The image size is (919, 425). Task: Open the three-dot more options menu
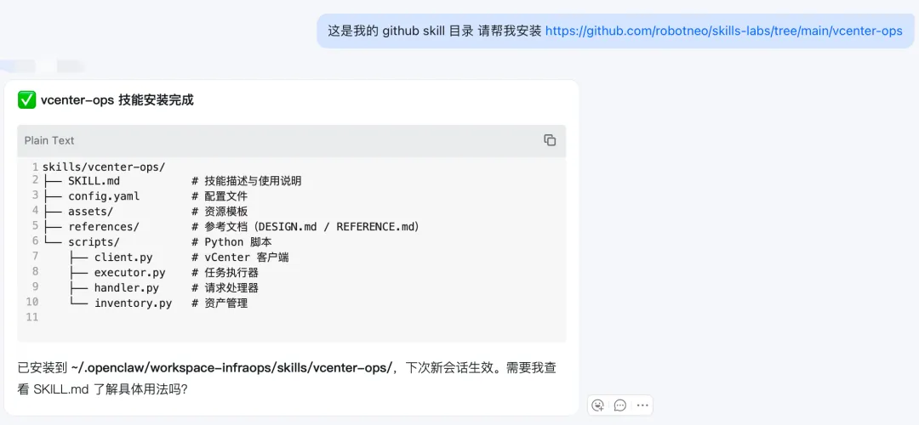tap(642, 405)
